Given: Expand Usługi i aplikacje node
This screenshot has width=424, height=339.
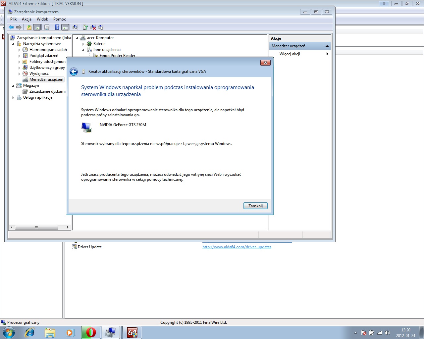Looking at the screenshot, I should (13, 98).
